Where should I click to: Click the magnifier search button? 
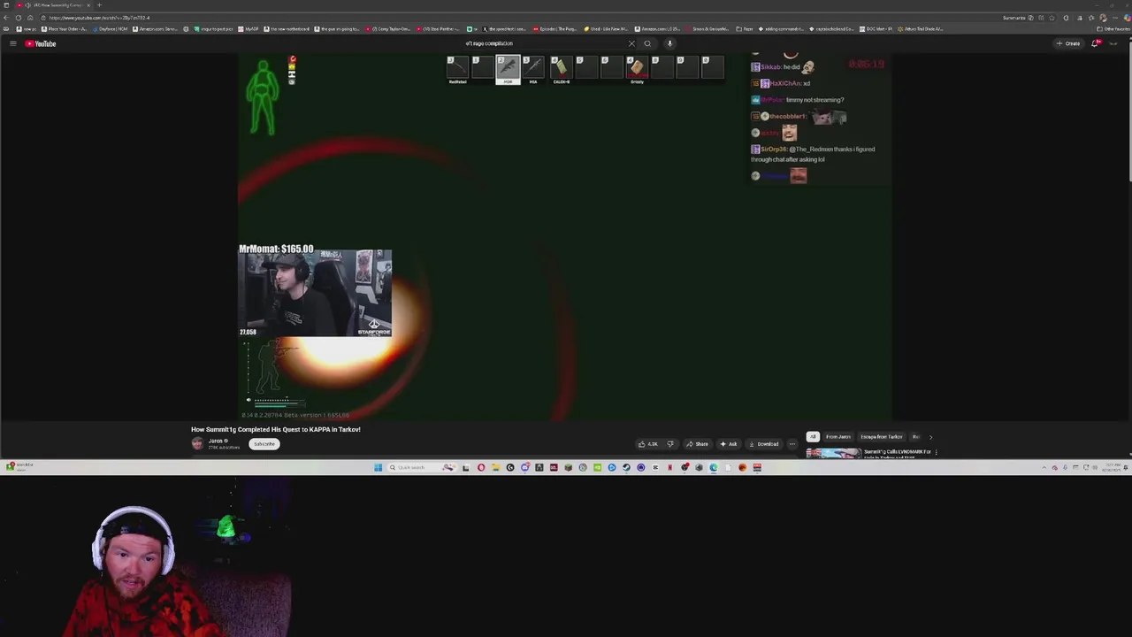click(x=647, y=43)
